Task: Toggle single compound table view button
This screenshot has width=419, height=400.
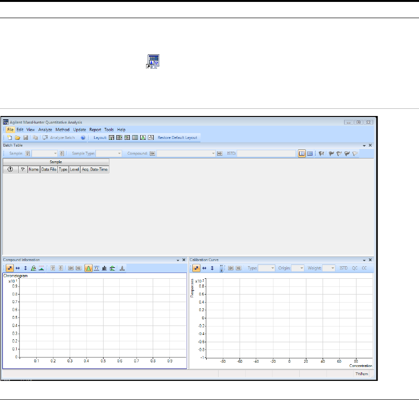Action: tap(302, 153)
